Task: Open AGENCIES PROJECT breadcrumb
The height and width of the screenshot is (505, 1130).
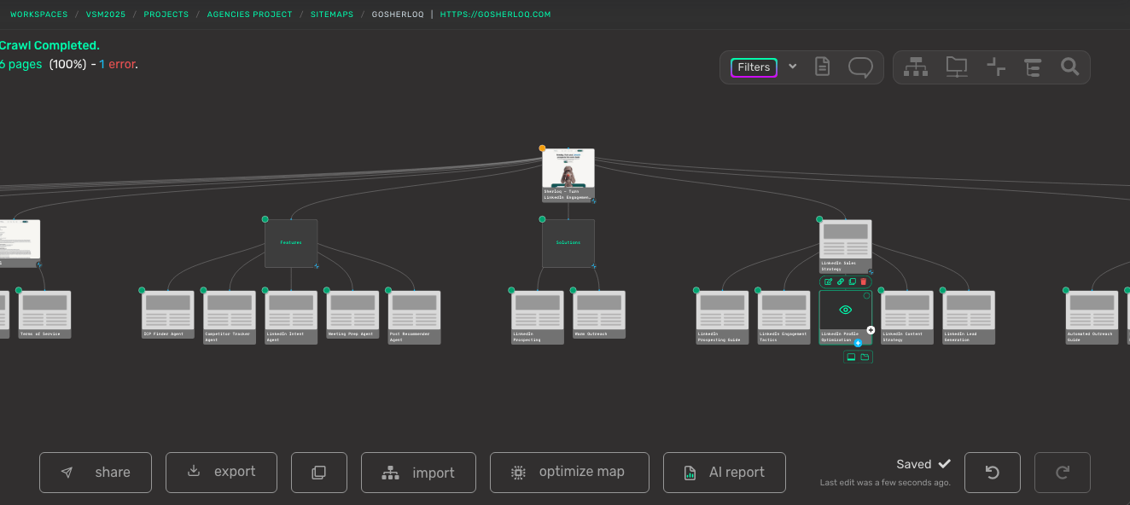Action: (x=249, y=15)
